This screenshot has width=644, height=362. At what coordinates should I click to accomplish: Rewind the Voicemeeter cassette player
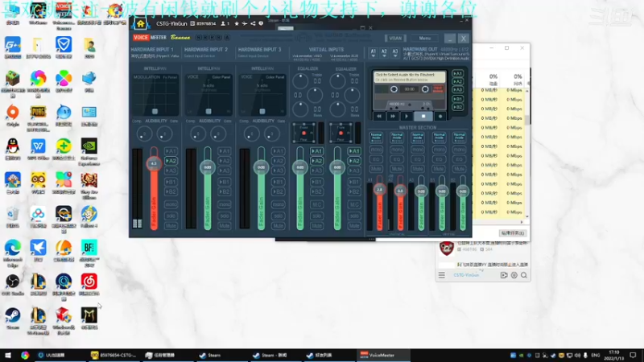[x=379, y=116]
